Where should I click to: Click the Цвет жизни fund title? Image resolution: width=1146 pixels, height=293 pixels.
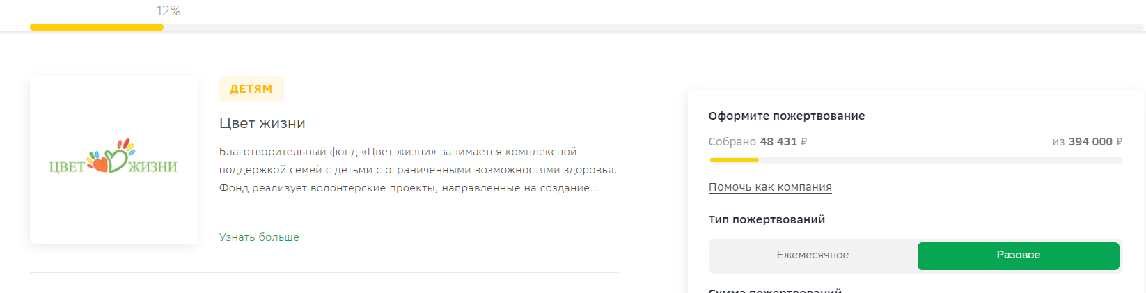(x=262, y=123)
